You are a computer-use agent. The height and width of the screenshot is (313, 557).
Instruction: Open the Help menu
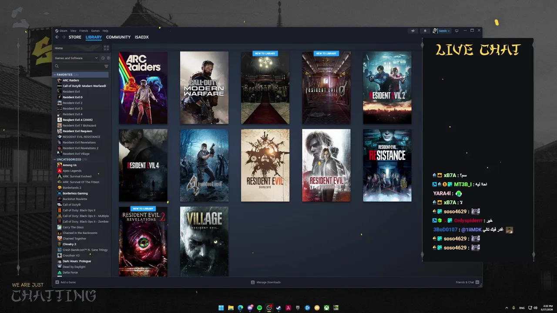105,31
